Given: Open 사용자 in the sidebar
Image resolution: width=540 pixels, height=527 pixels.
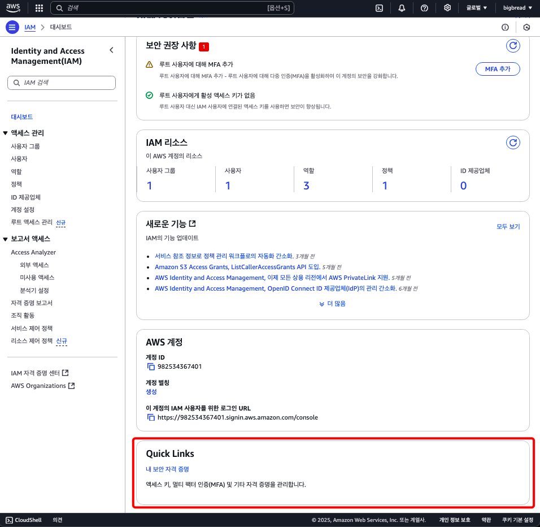Looking at the screenshot, I should (19, 158).
